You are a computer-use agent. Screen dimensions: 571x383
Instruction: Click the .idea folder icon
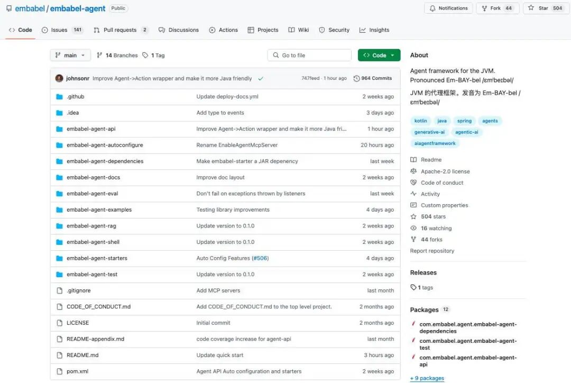59,113
